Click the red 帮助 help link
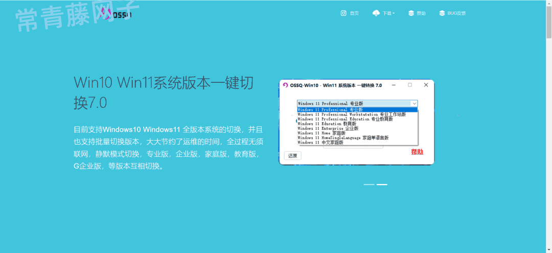This screenshot has height=253, width=552. point(417,152)
